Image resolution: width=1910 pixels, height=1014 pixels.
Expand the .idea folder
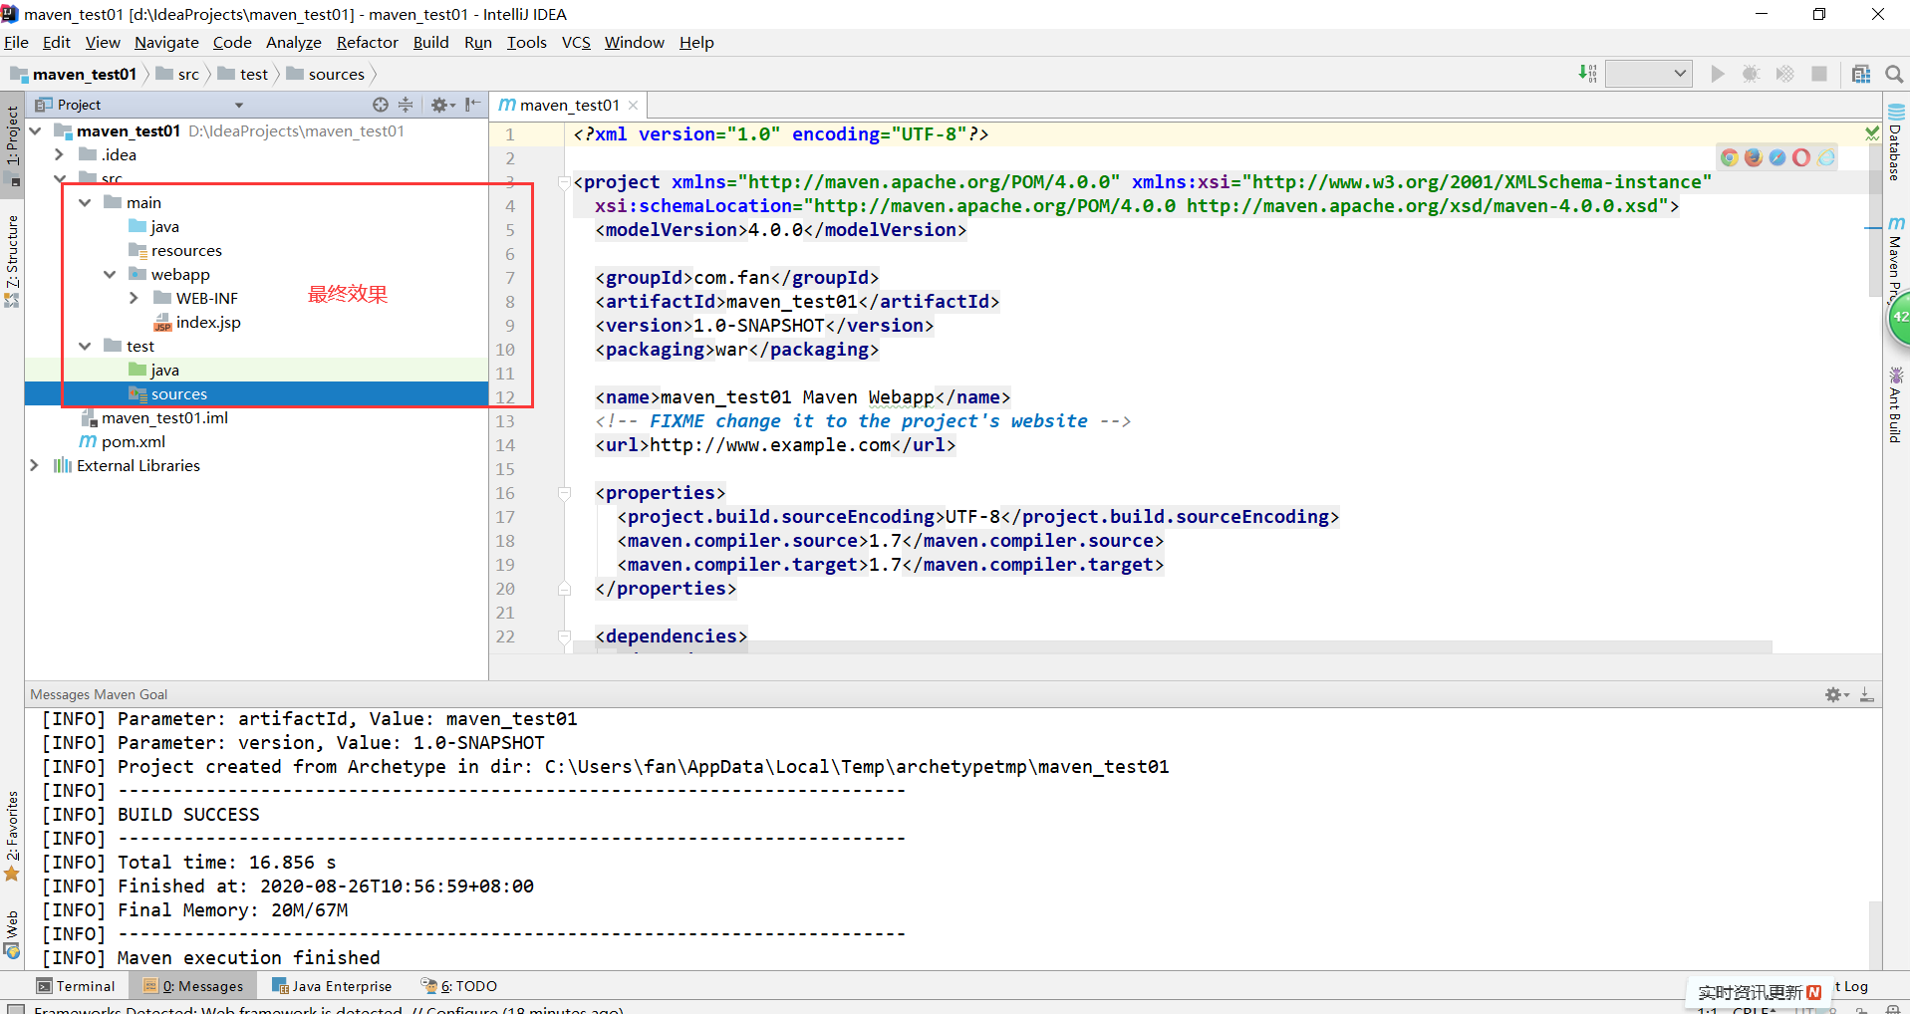(60, 154)
